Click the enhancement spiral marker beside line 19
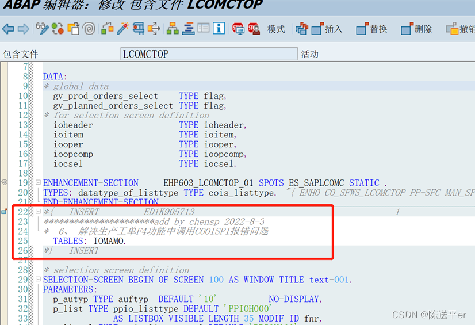This screenshot has height=325, width=475. coord(4,182)
